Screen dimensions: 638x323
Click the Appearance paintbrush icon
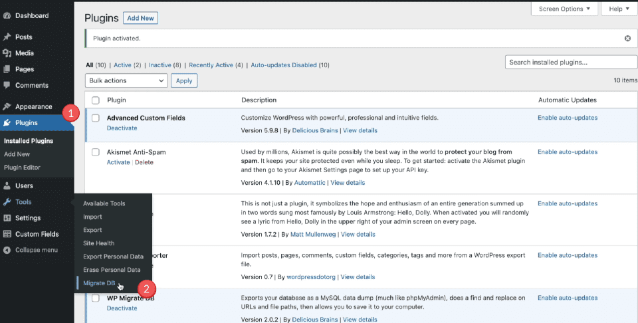(7, 106)
